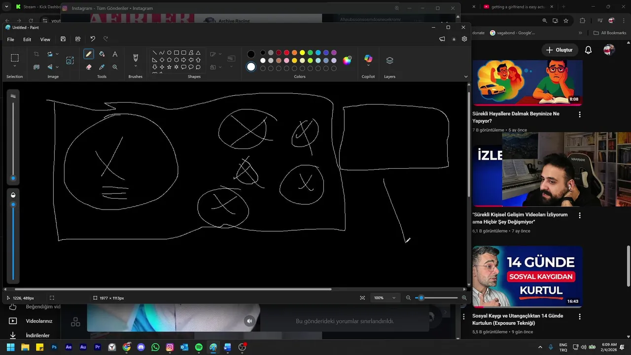This screenshot has width=631, height=355.
Task: Mute the Instagram video sound button
Action: (249, 321)
